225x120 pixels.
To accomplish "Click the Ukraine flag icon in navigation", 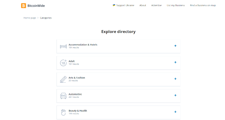I will (114, 5).
